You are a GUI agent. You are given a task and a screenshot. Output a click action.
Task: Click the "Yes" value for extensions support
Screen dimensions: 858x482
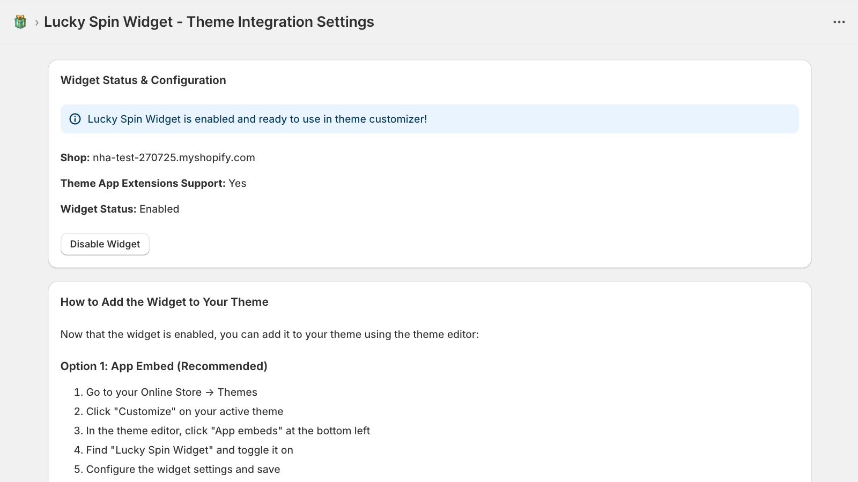point(238,183)
